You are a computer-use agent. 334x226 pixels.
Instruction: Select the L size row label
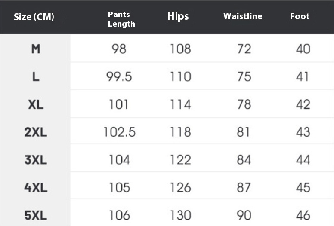point(35,77)
